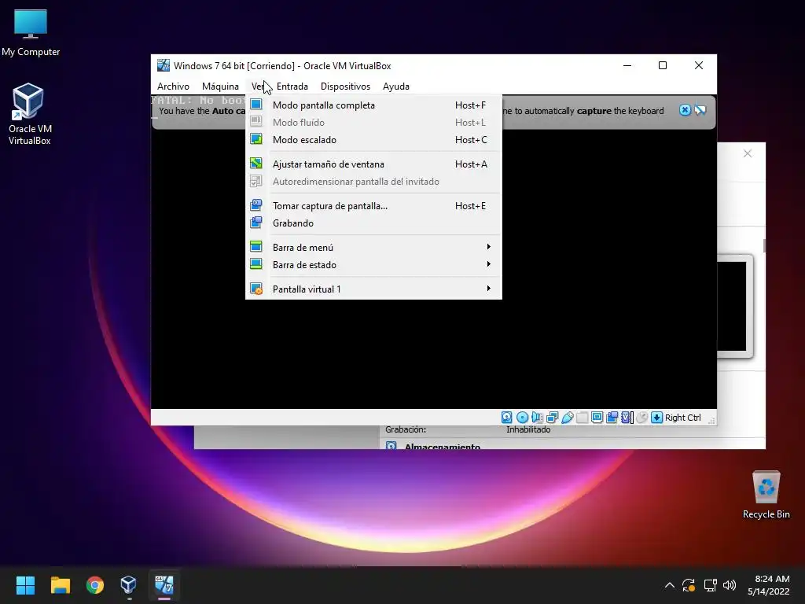
Task: Click the VirtualBox Manager taskbar icon
Action: [x=128, y=584]
